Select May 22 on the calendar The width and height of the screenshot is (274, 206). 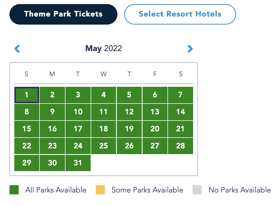pos(27,146)
